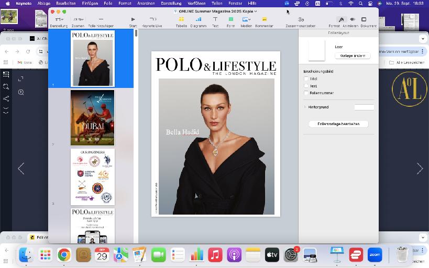Open the Format inspector
This screenshot has height=268, width=429.
pos(341,19)
